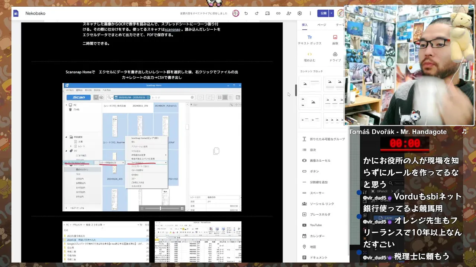
Task: Click the 'Tomáš Dvořák - Mr. Handagote' song title
Action: pos(398,132)
